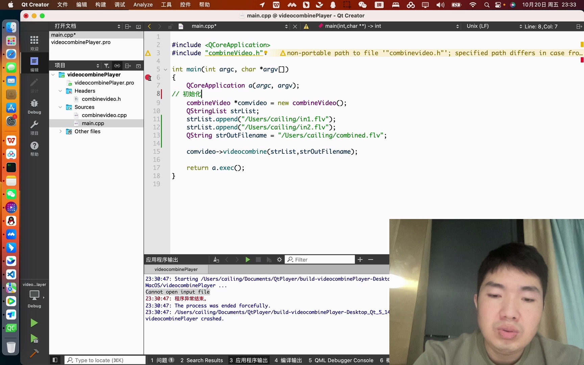Open Finder from the Dock
Image resolution: width=584 pixels, height=365 pixels.
(11, 27)
